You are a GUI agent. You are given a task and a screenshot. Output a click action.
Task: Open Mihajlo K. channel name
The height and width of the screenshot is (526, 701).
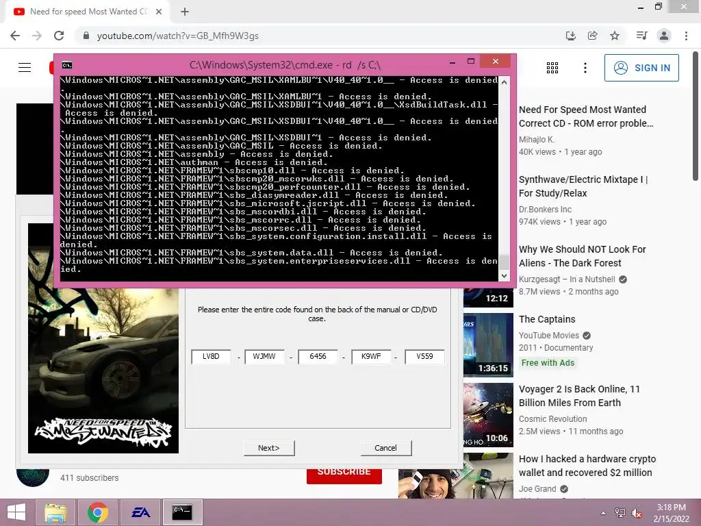[x=537, y=140]
